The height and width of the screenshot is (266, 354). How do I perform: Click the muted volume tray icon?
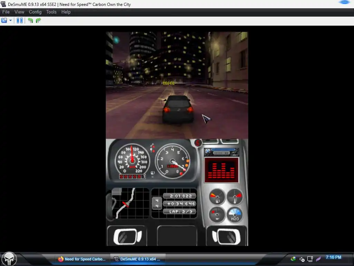coord(302,259)
